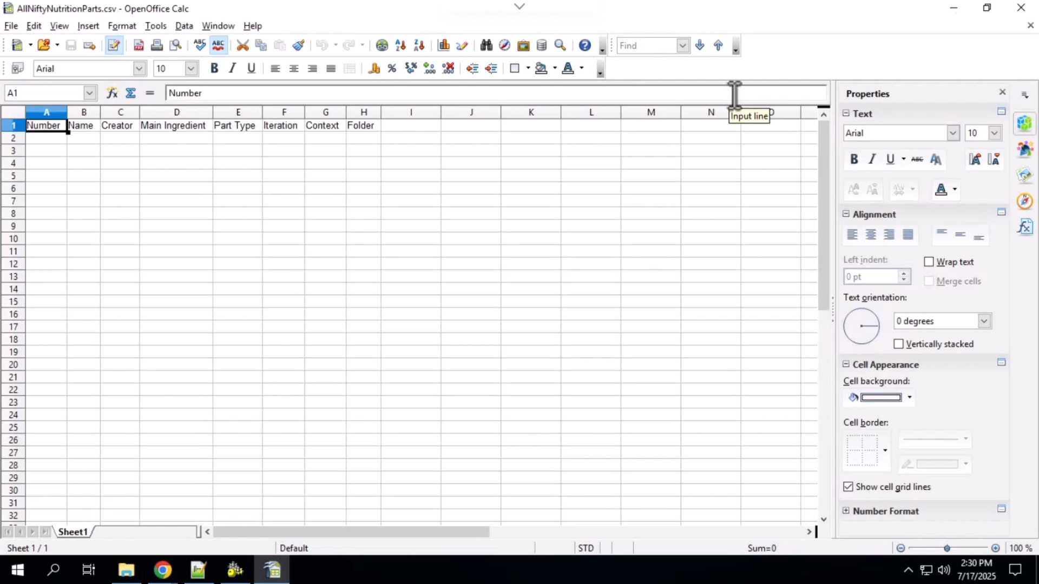Open the sidebar font name dropdown
Screen dimensions: 1039x584
pyautogui.click(x=953, y=133)
